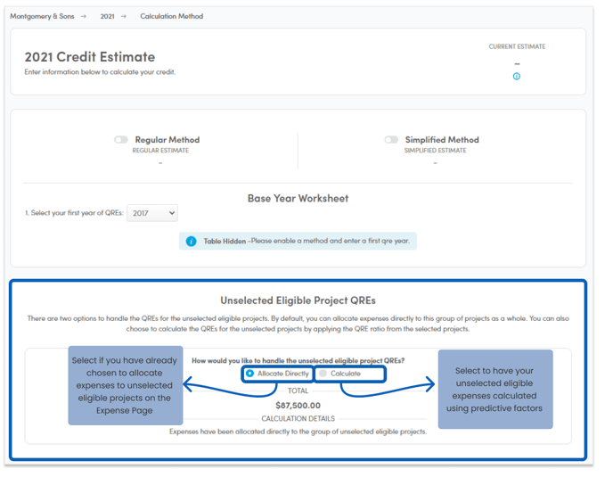Viewport: 613px width, 477px height.
Task: Click the 'How would you like to handle' question
Action: click(x=298, y=361)
